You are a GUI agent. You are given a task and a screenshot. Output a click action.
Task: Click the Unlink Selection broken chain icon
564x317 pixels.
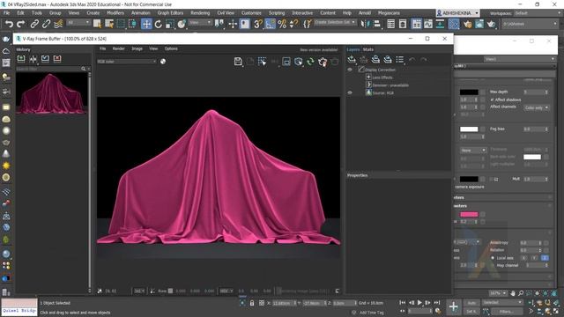point(46,24)
